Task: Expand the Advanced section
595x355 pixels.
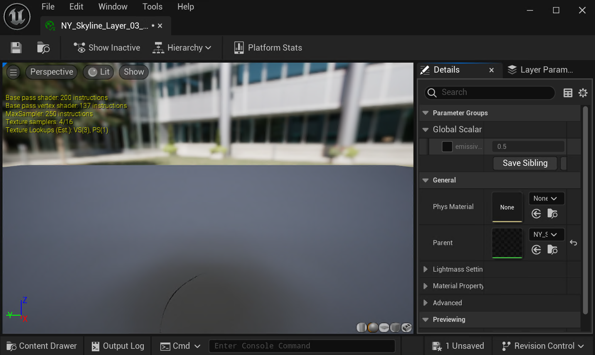Action: [x=425, y=303]
